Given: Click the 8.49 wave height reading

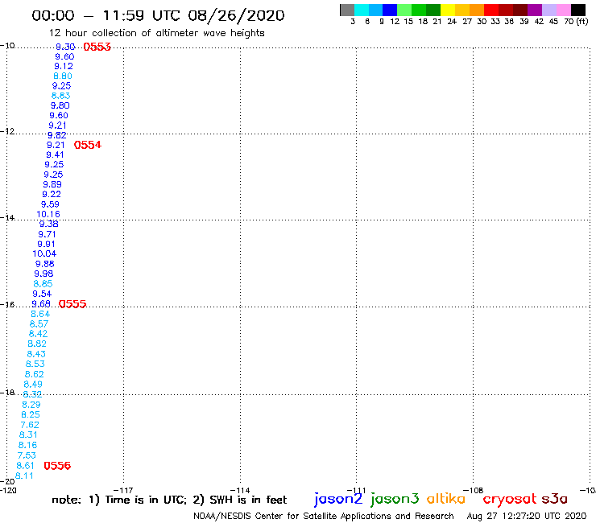Looking at the screenshot, I should [33, 385].
